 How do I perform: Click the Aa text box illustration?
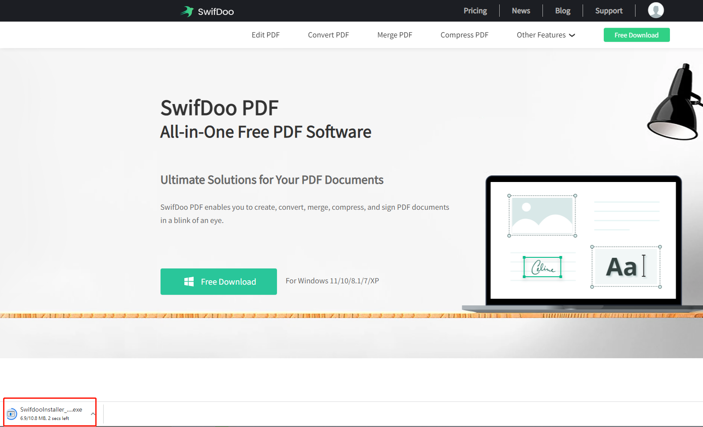pyautogui.click(x=626, y=267)
